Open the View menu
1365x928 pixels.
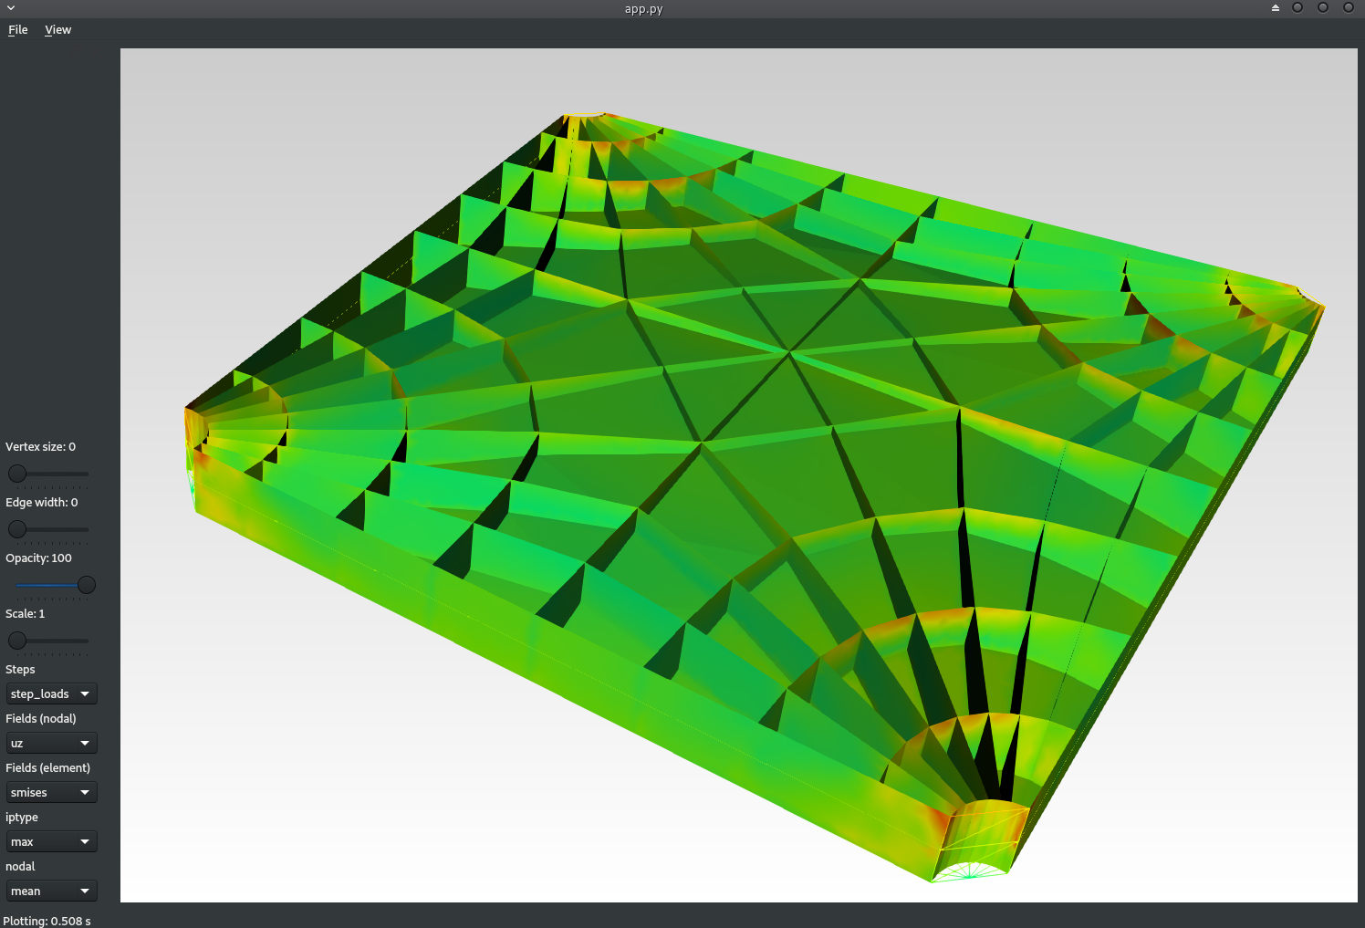57,30
